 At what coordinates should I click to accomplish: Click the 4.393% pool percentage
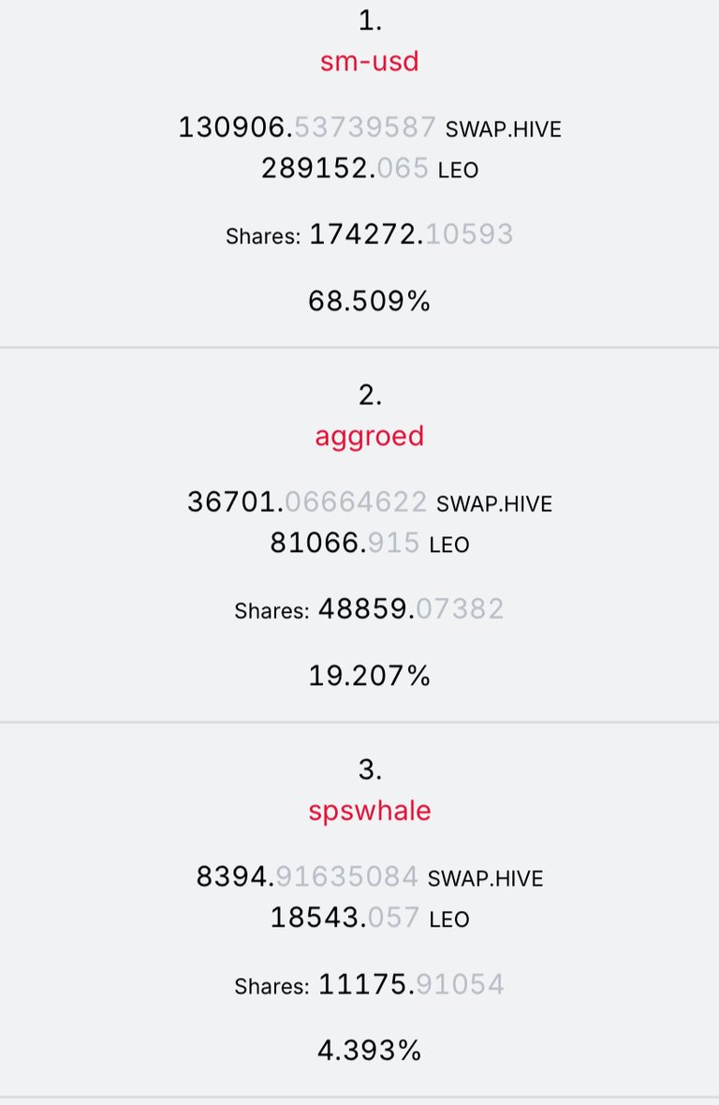click(369, 1051)
